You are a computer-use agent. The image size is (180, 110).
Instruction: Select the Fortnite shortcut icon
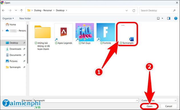[x=106, y=32]
